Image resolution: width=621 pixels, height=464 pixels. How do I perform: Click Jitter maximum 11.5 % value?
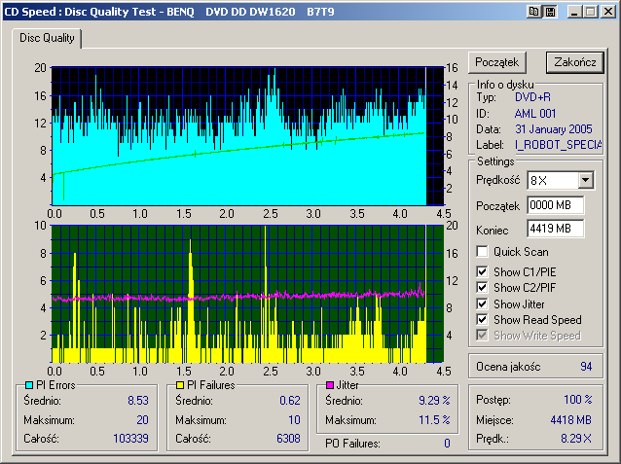point(434,419)
